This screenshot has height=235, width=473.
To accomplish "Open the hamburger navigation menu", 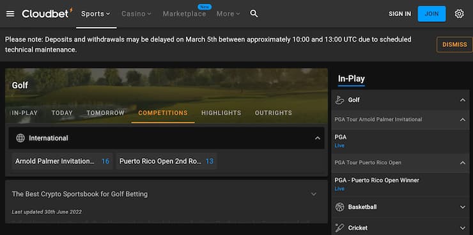I will coord(10,14).
